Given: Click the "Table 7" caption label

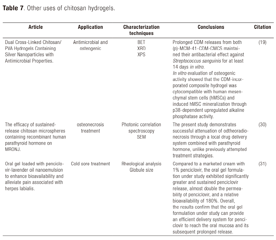Looking at the screenshot, I should click(x=13, y=8).
